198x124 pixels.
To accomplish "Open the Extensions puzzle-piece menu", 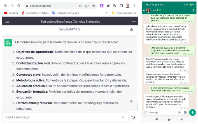I will pos(108,6).
